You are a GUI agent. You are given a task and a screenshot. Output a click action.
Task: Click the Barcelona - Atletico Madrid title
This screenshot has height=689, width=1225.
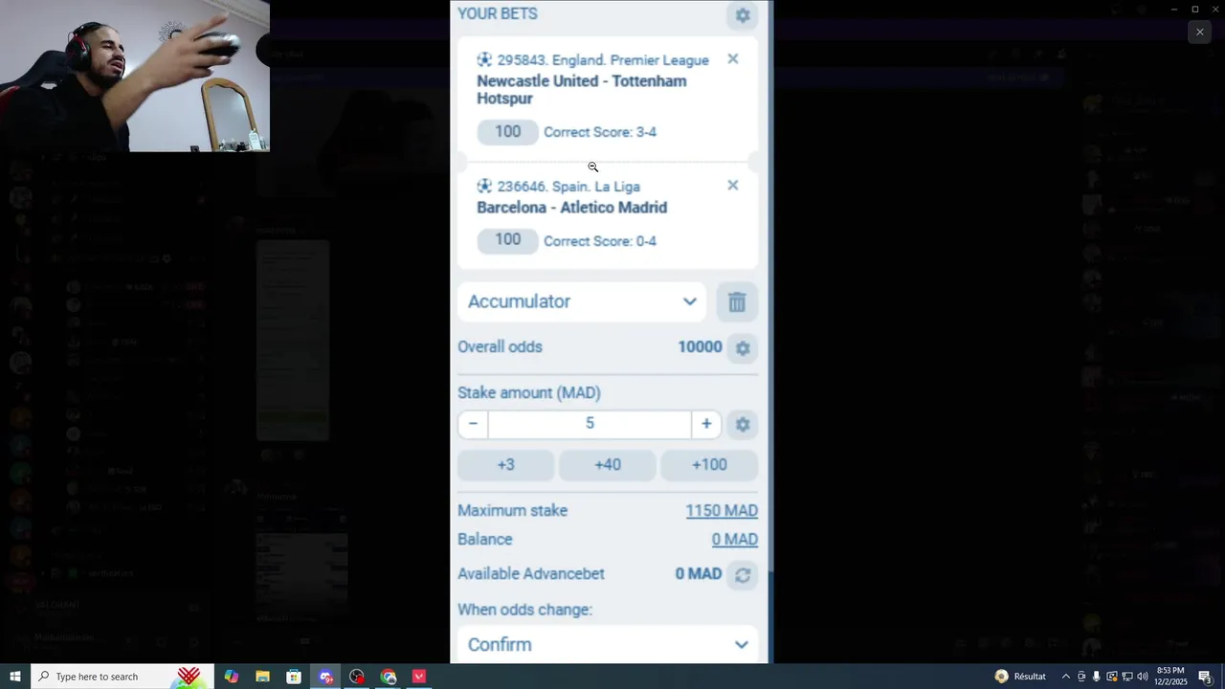pyautogui.click(x=572, y=208)
